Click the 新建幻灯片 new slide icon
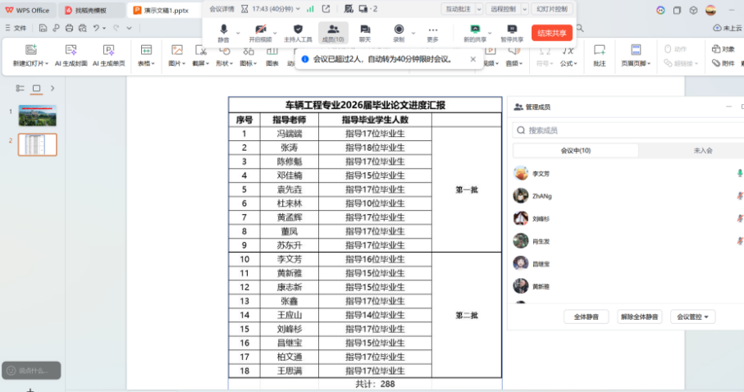The image size is (744, 392). pos(30,51)
